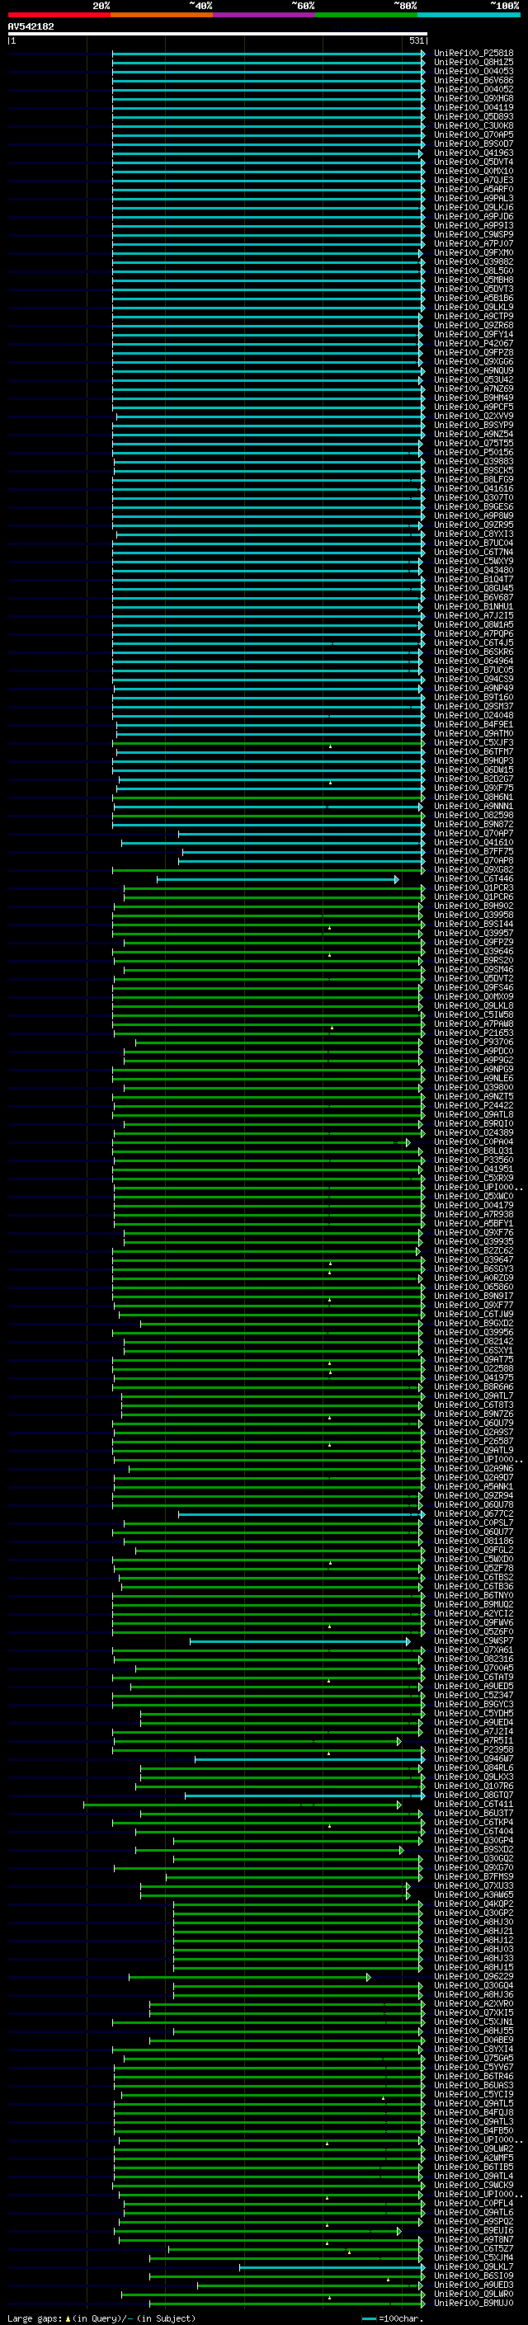Select hit label UniRef100_B2ZC62
Image resolution: width=528 pixels, height=2325 pixels.
[x=474, y=1251]
